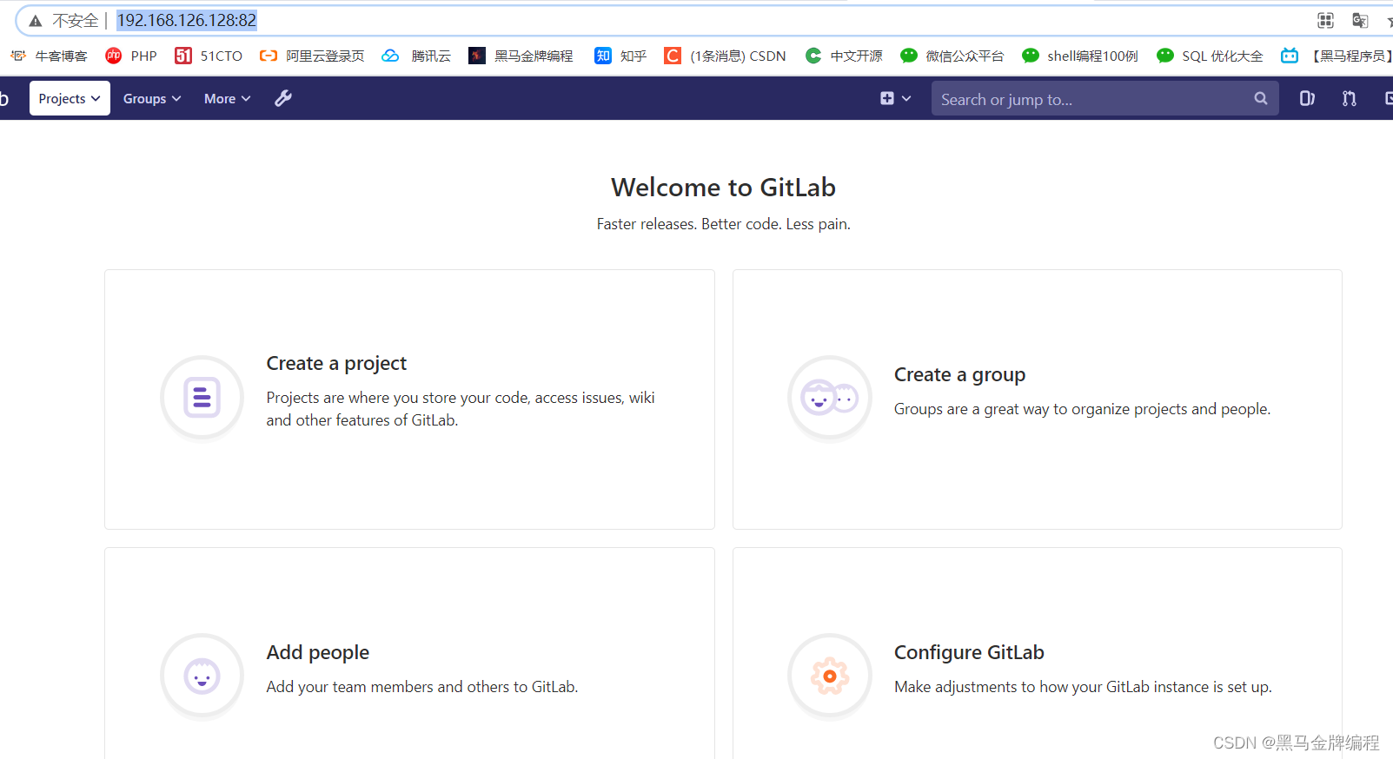Select the Create a project card
This screenshot has width=1393, height=759.
point(409,399)
